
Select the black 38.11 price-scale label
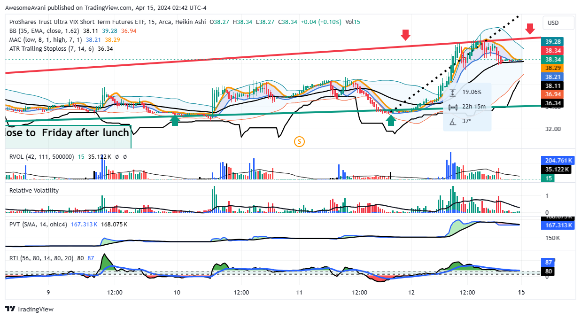coord(553,85)
